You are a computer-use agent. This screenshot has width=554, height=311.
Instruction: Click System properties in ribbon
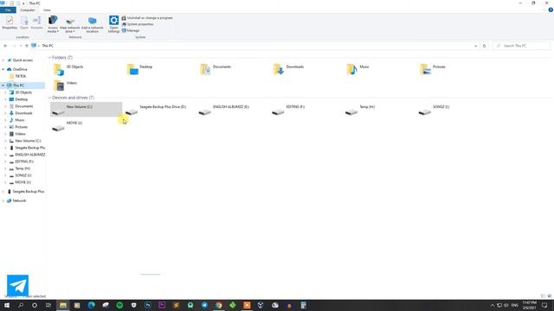(x=138, y=24)
